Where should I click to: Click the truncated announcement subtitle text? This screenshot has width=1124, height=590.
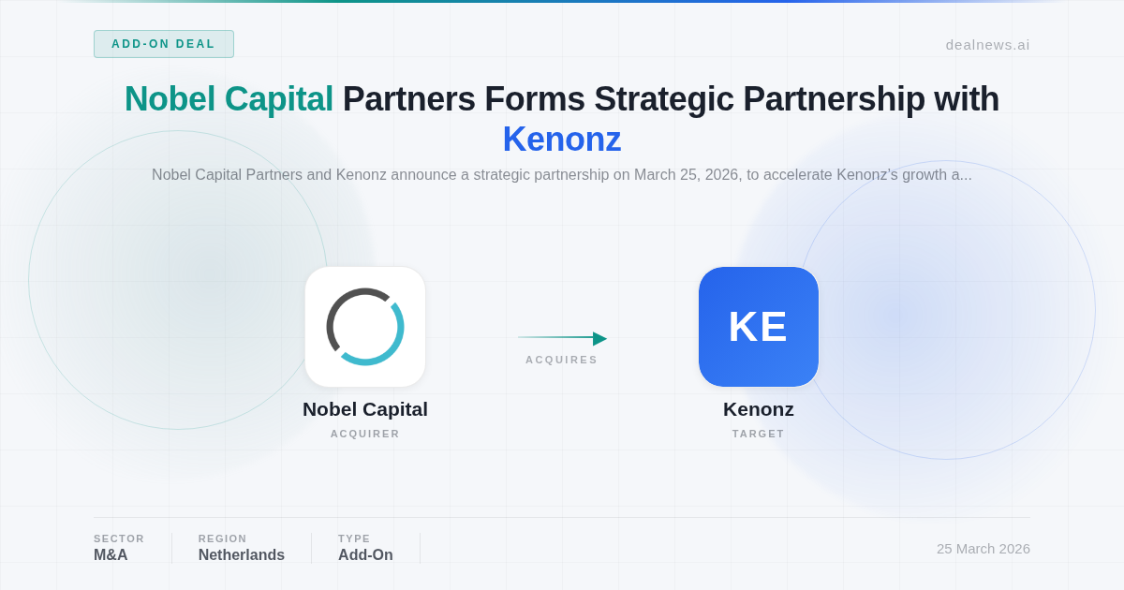(562, 175)
